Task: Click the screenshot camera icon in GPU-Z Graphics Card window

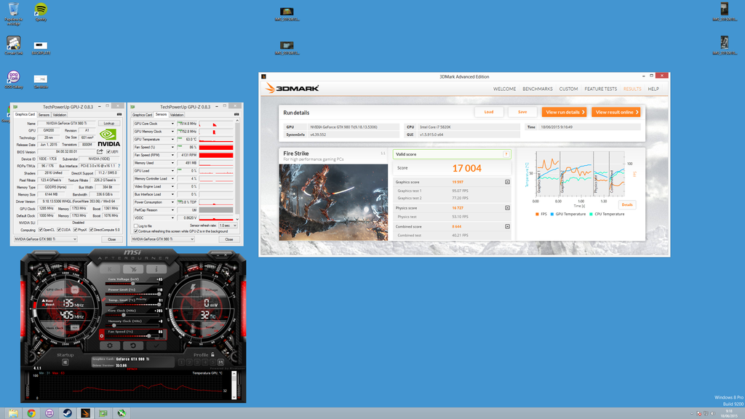Action: coord(119,114)
